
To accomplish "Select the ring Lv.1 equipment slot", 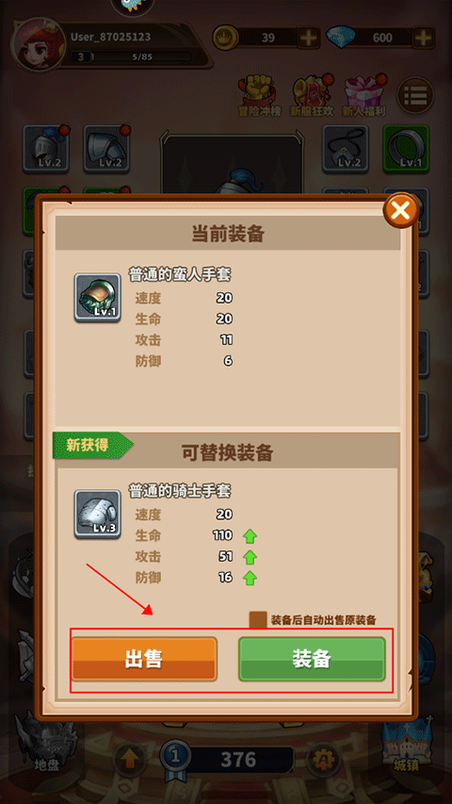I will (406, 148).
